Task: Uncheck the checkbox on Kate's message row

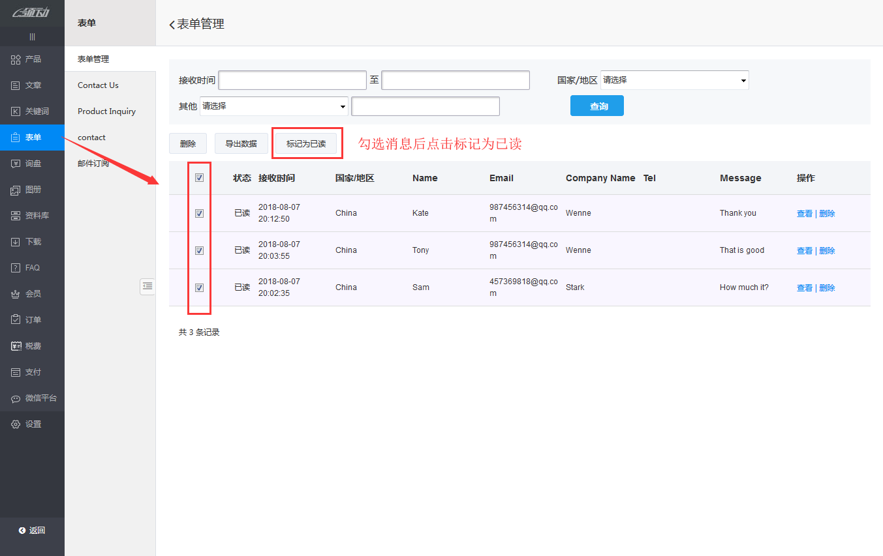Action: point(199,212)
